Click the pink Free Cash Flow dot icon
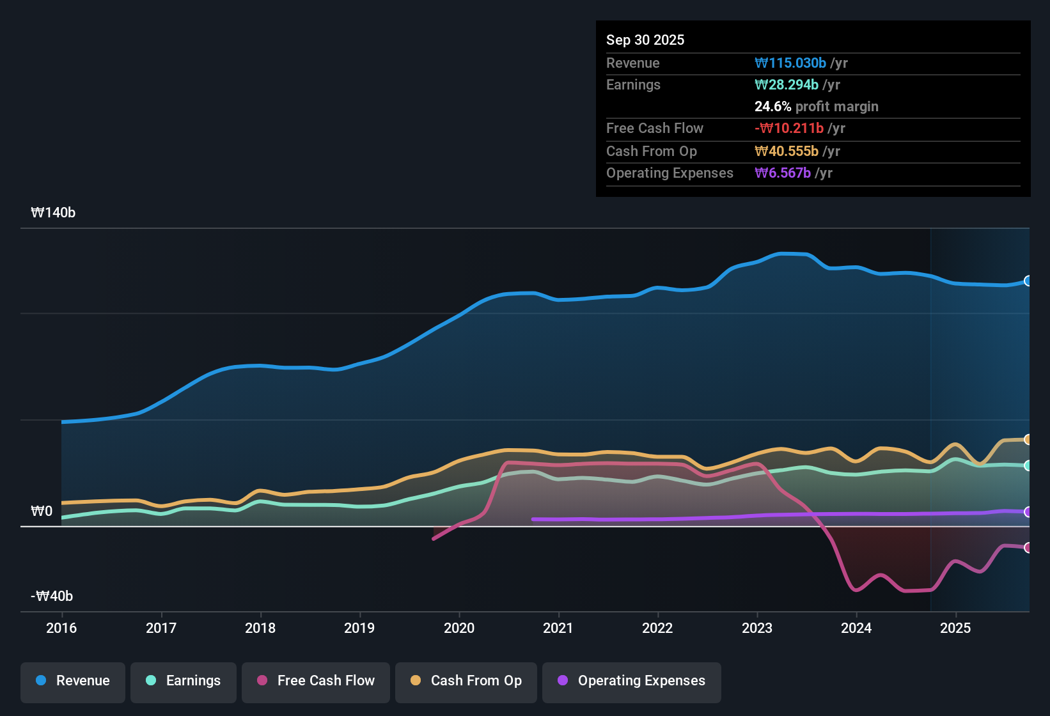Image resolution: width=1050 pixels, height=716 pixels. (x=261, y=681)
